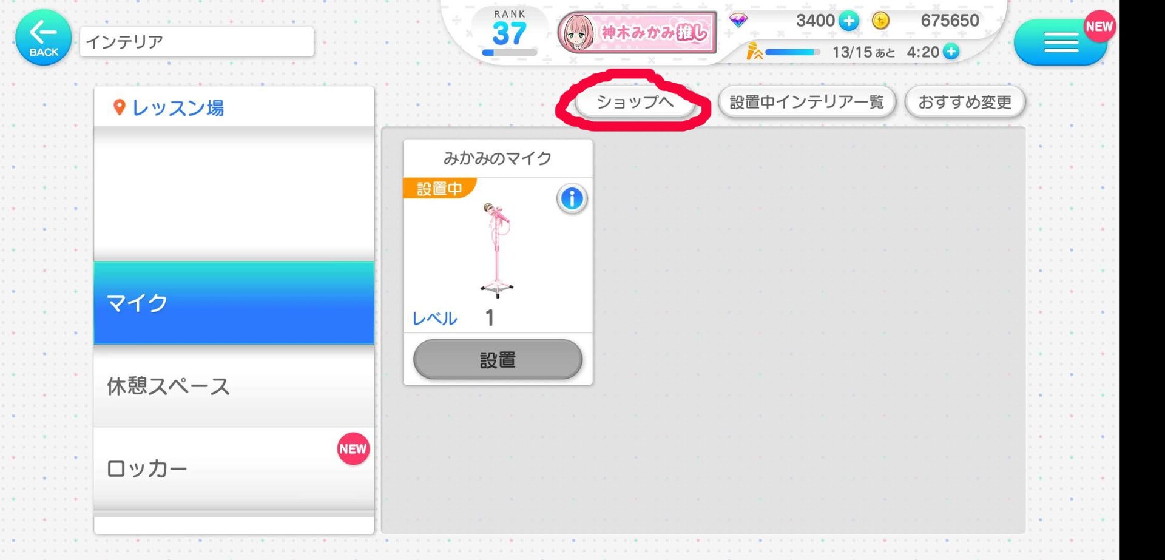The height and width of the screenshot is (560, 1165).
Task: Click the rainbow gem currency icon
Action: tap(738, 21)
